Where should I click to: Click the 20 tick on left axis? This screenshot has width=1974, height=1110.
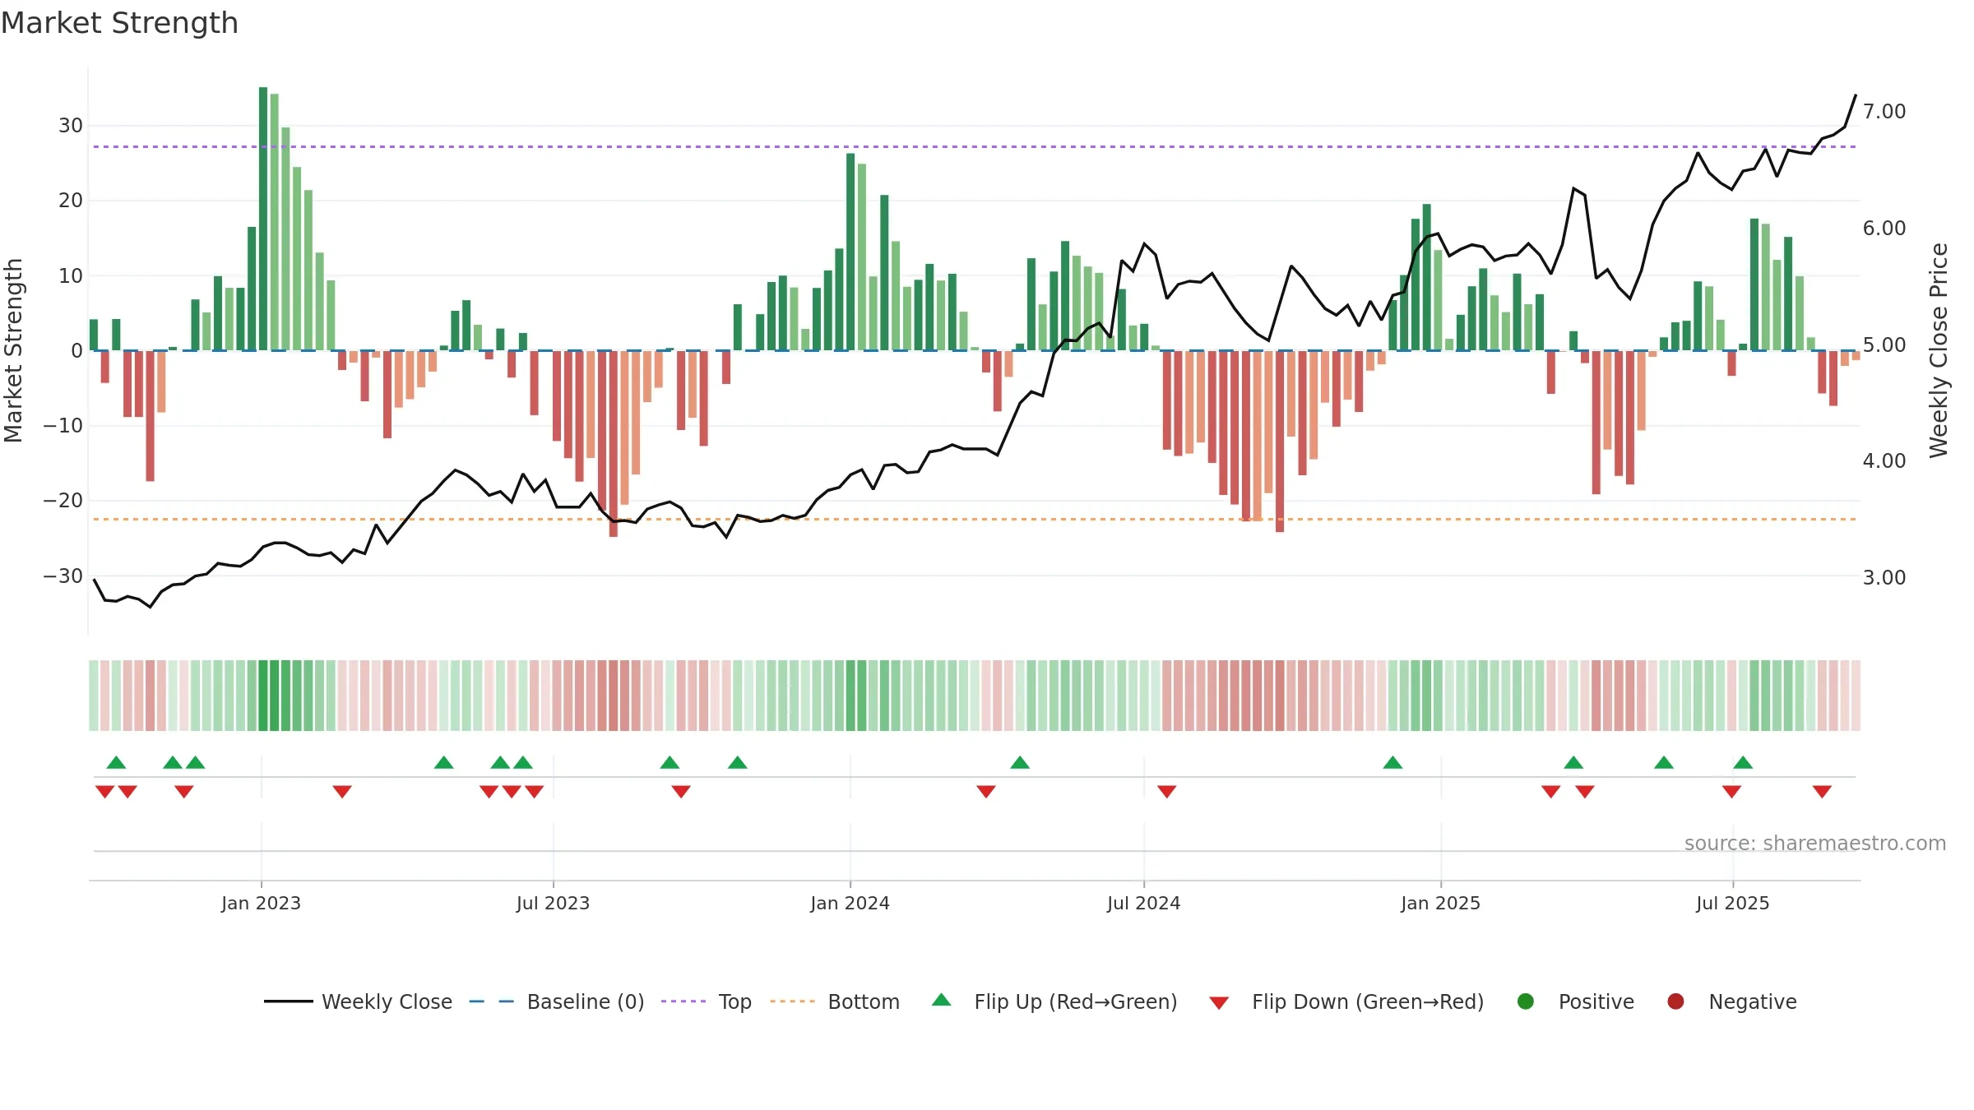[71, 201]
